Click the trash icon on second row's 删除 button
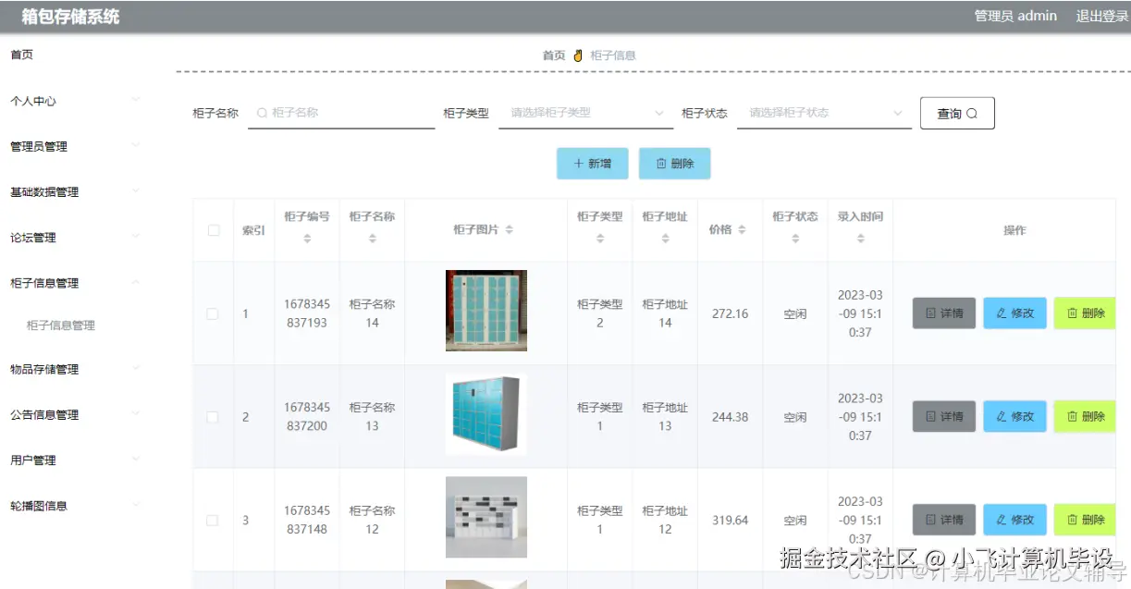1131x589 pixels. 1073,416
